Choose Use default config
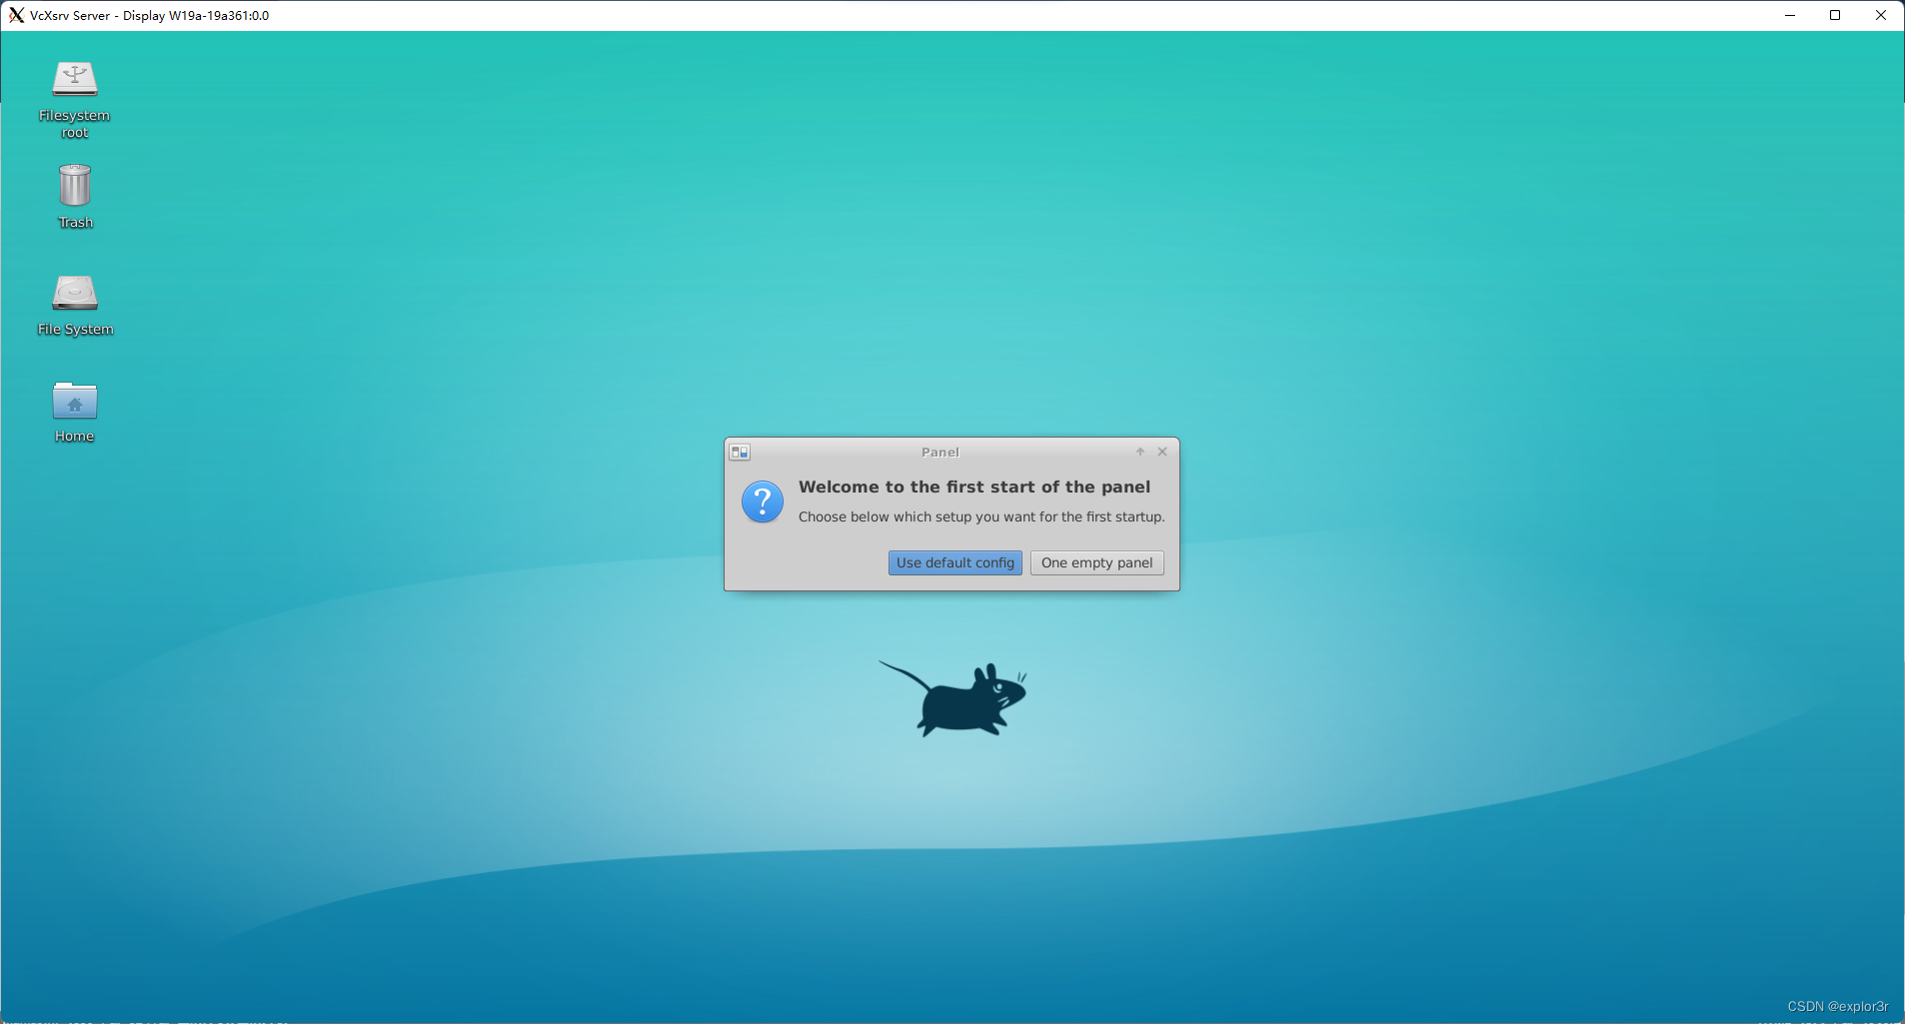The height and width of the screenshot is (1024, 1905). (x=955, y=562)
